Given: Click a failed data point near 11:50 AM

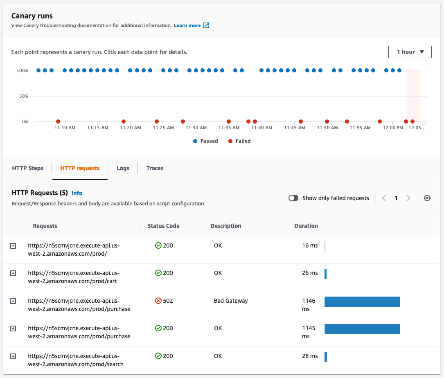Looking at the screenshot, I should pyautogui.click(x=327, y=122).
